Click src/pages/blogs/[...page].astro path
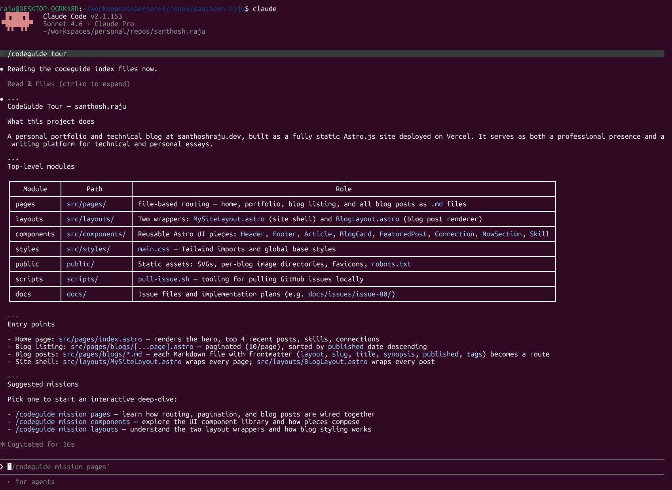 [x=132, y=347]
